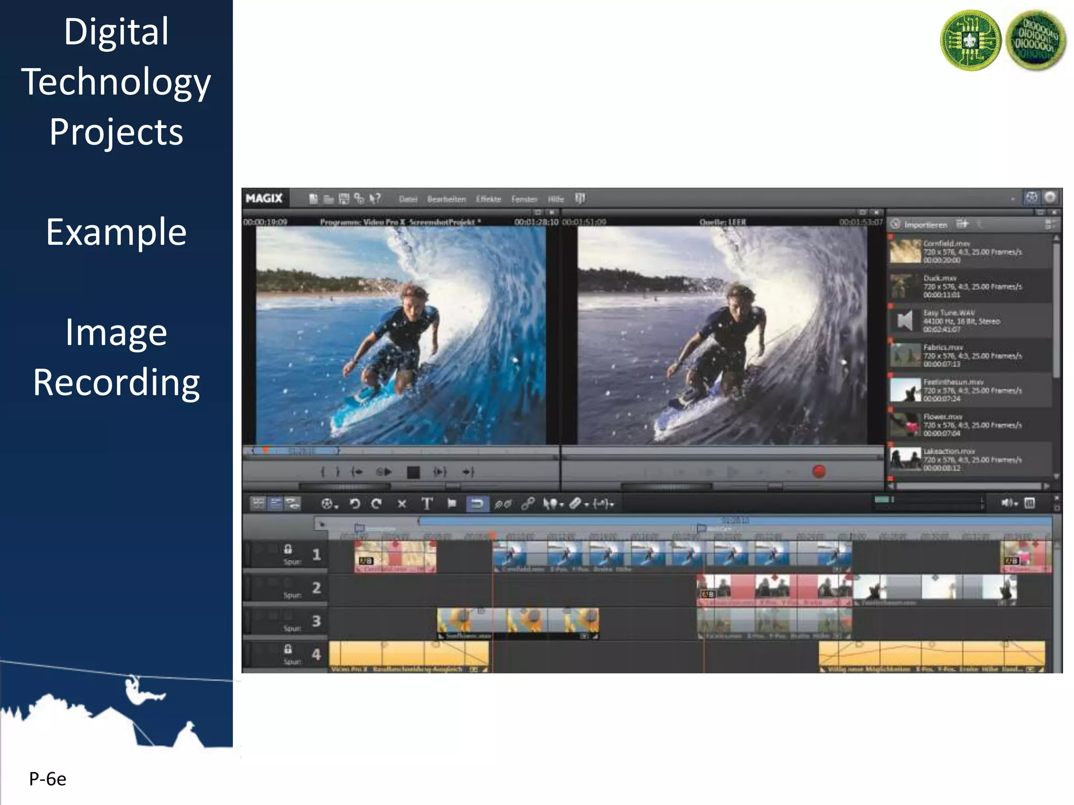Switch to timeline view mode icon
1074x805 pixels.
pos(275,504)
